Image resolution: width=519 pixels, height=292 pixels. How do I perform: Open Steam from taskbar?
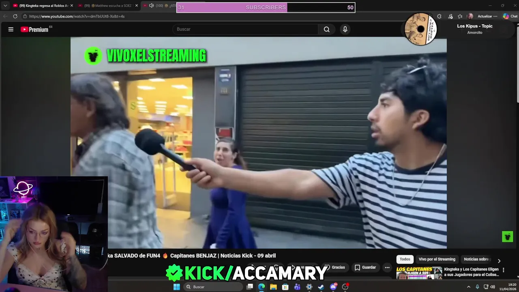[x=321, y=287]
